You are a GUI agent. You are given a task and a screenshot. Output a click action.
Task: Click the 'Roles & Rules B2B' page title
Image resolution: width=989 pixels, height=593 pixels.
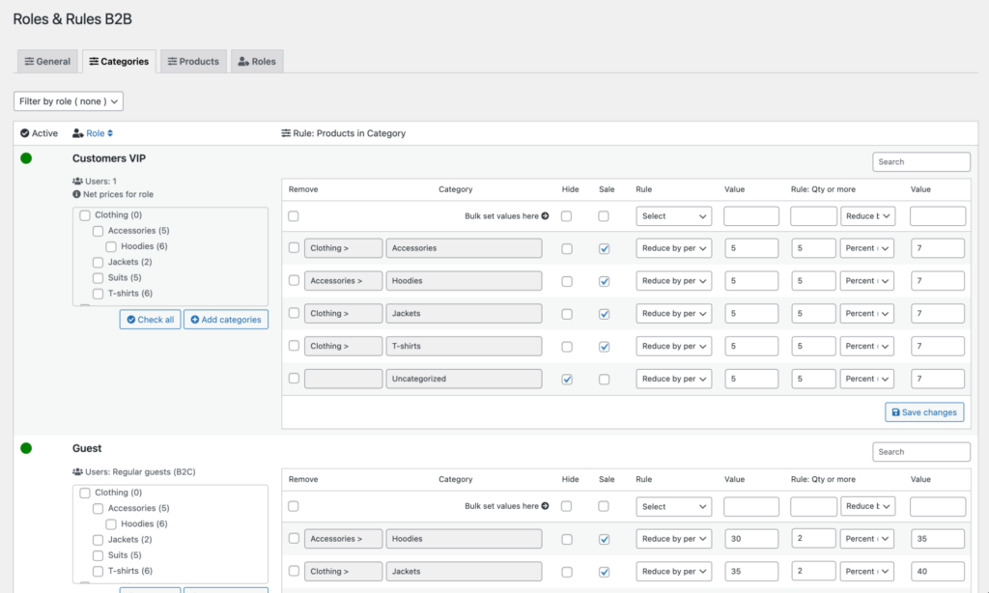coord(72,19)
